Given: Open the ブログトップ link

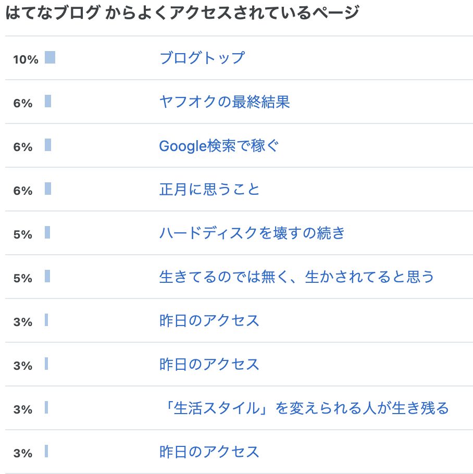Looking at the screenshot, I should [x=202, y=58].
